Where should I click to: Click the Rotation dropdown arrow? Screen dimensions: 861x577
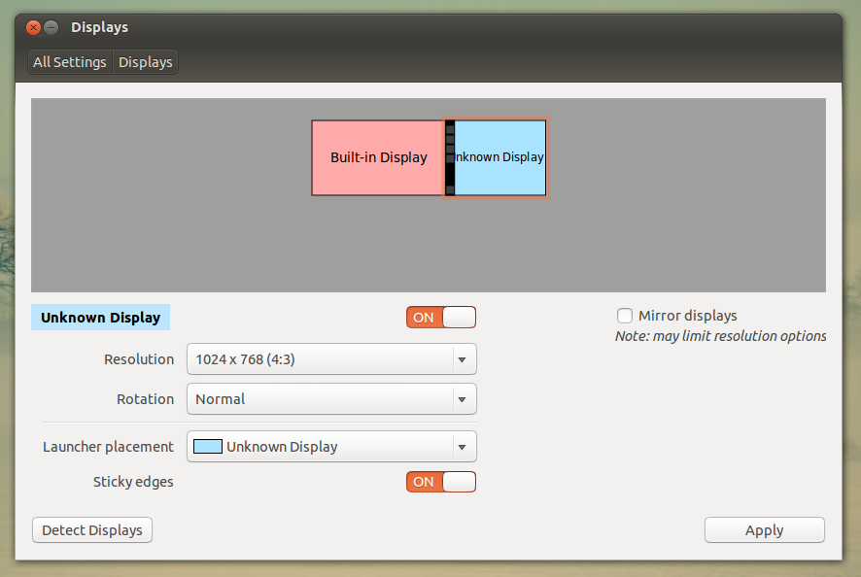click(x=464, y=398)
